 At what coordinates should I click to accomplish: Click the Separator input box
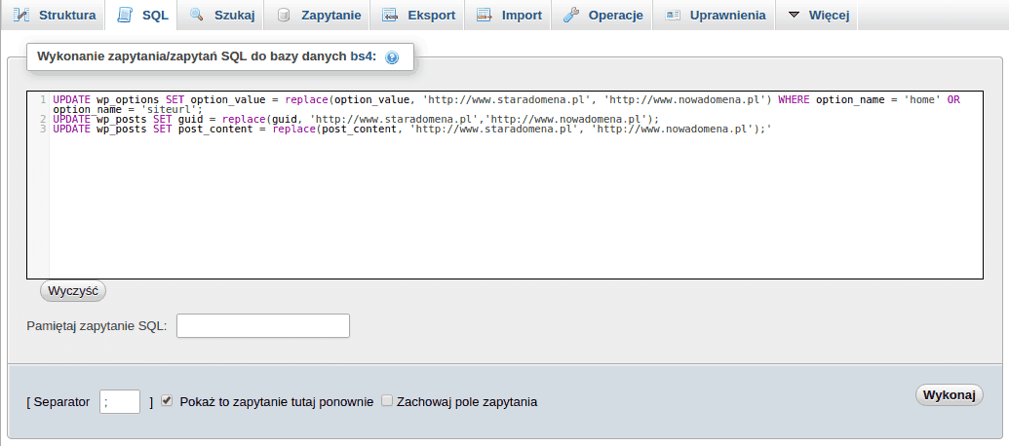click(120, 401)
